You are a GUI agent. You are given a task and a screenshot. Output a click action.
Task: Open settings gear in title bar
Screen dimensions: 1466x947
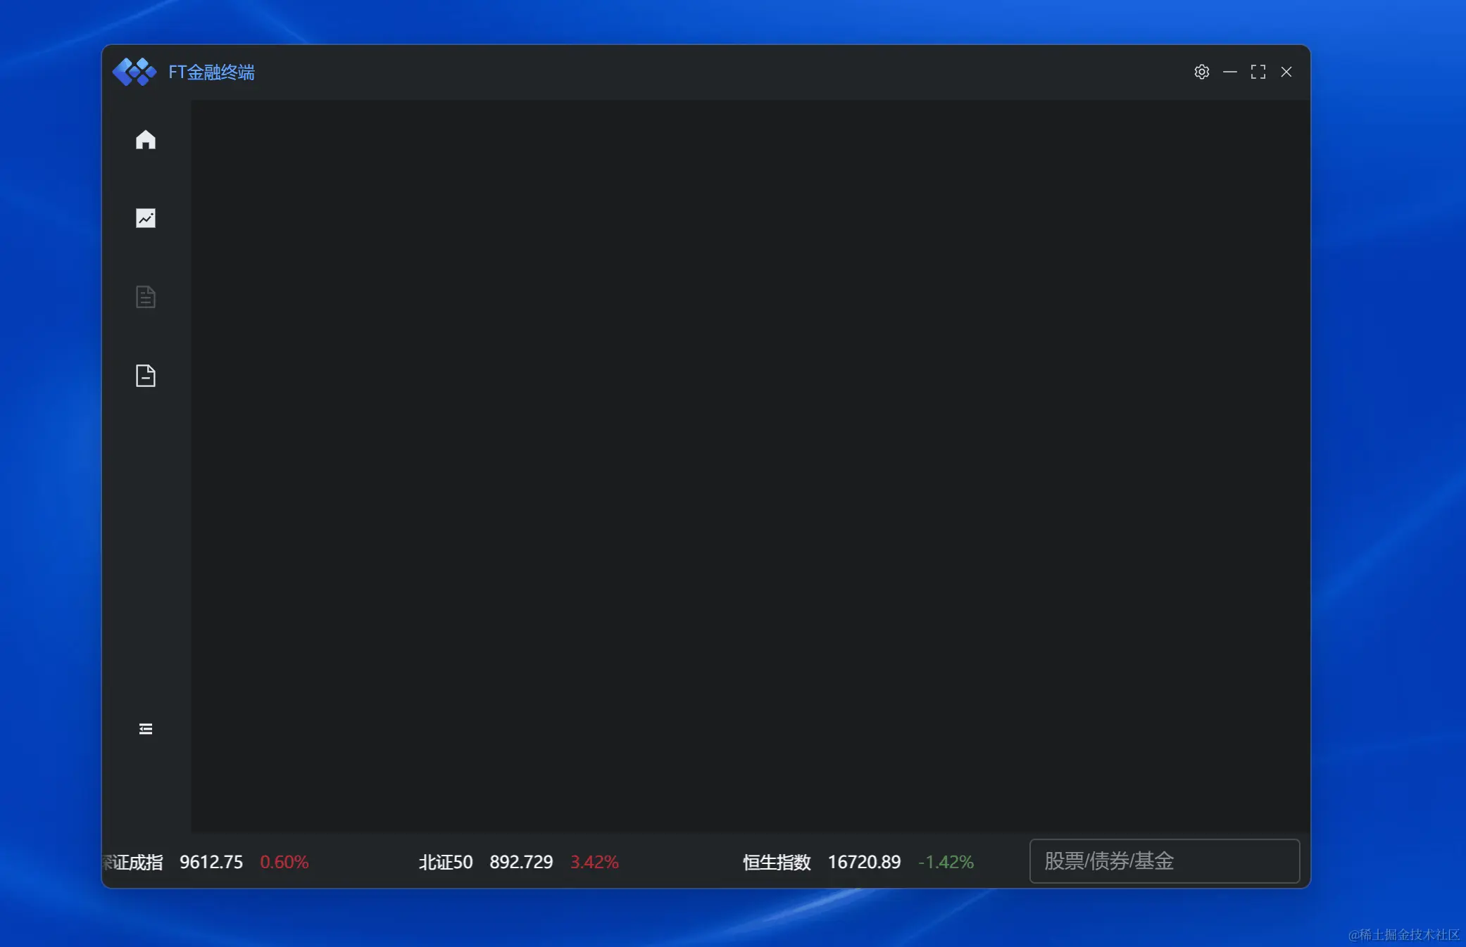point(1201,72)
